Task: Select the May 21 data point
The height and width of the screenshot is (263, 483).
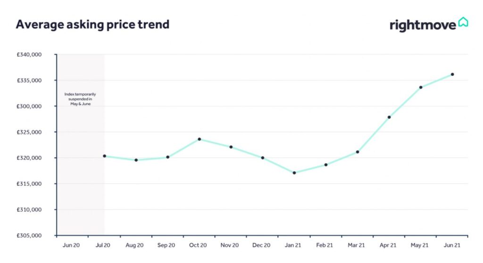Action: (421, 87)
